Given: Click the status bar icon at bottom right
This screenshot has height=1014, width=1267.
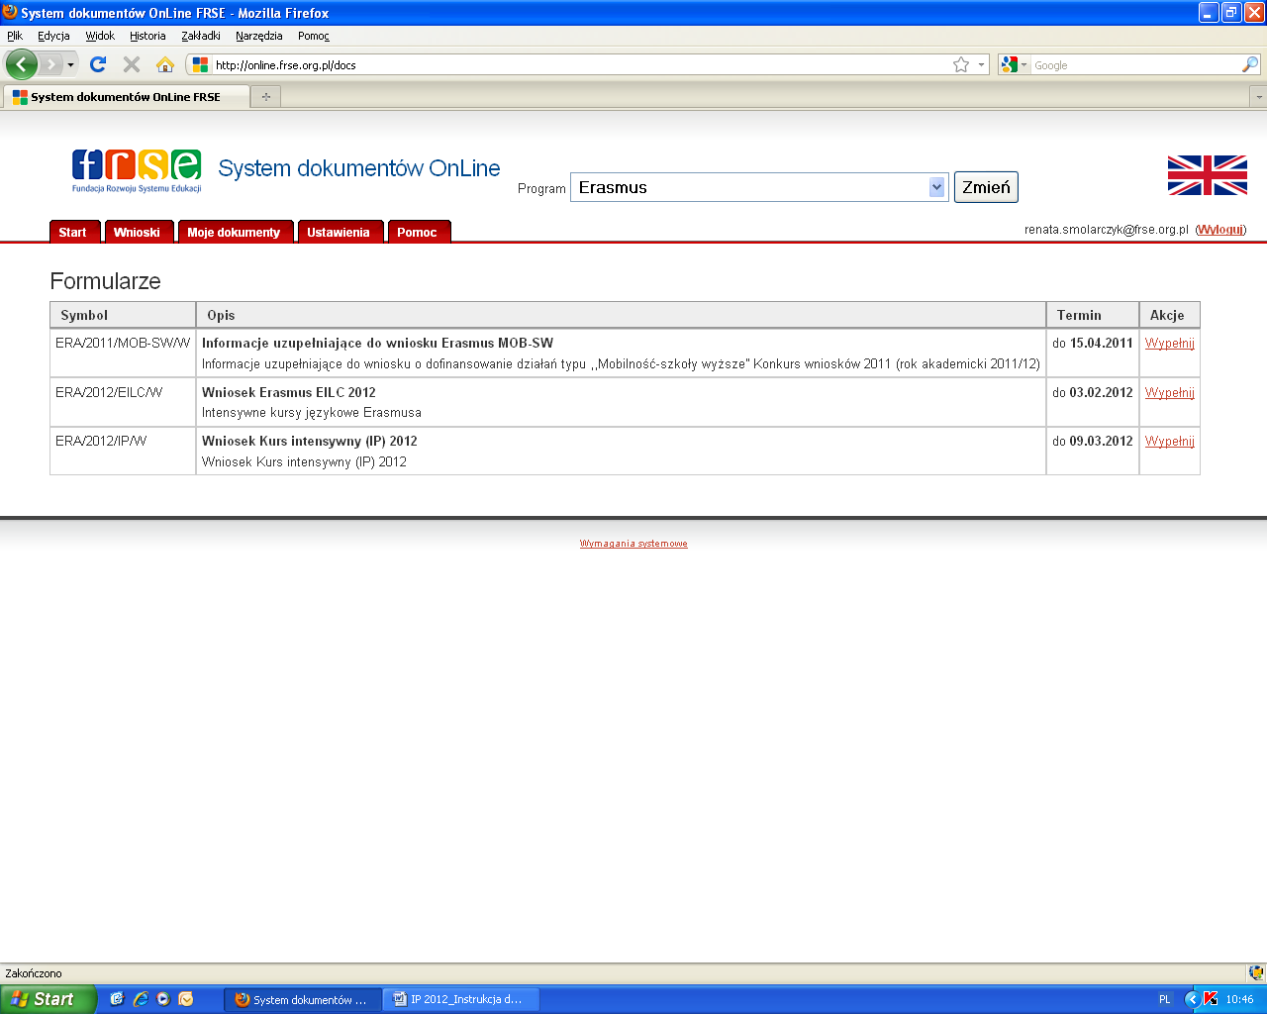Looking at the screenshot, I should [1256, 973].
